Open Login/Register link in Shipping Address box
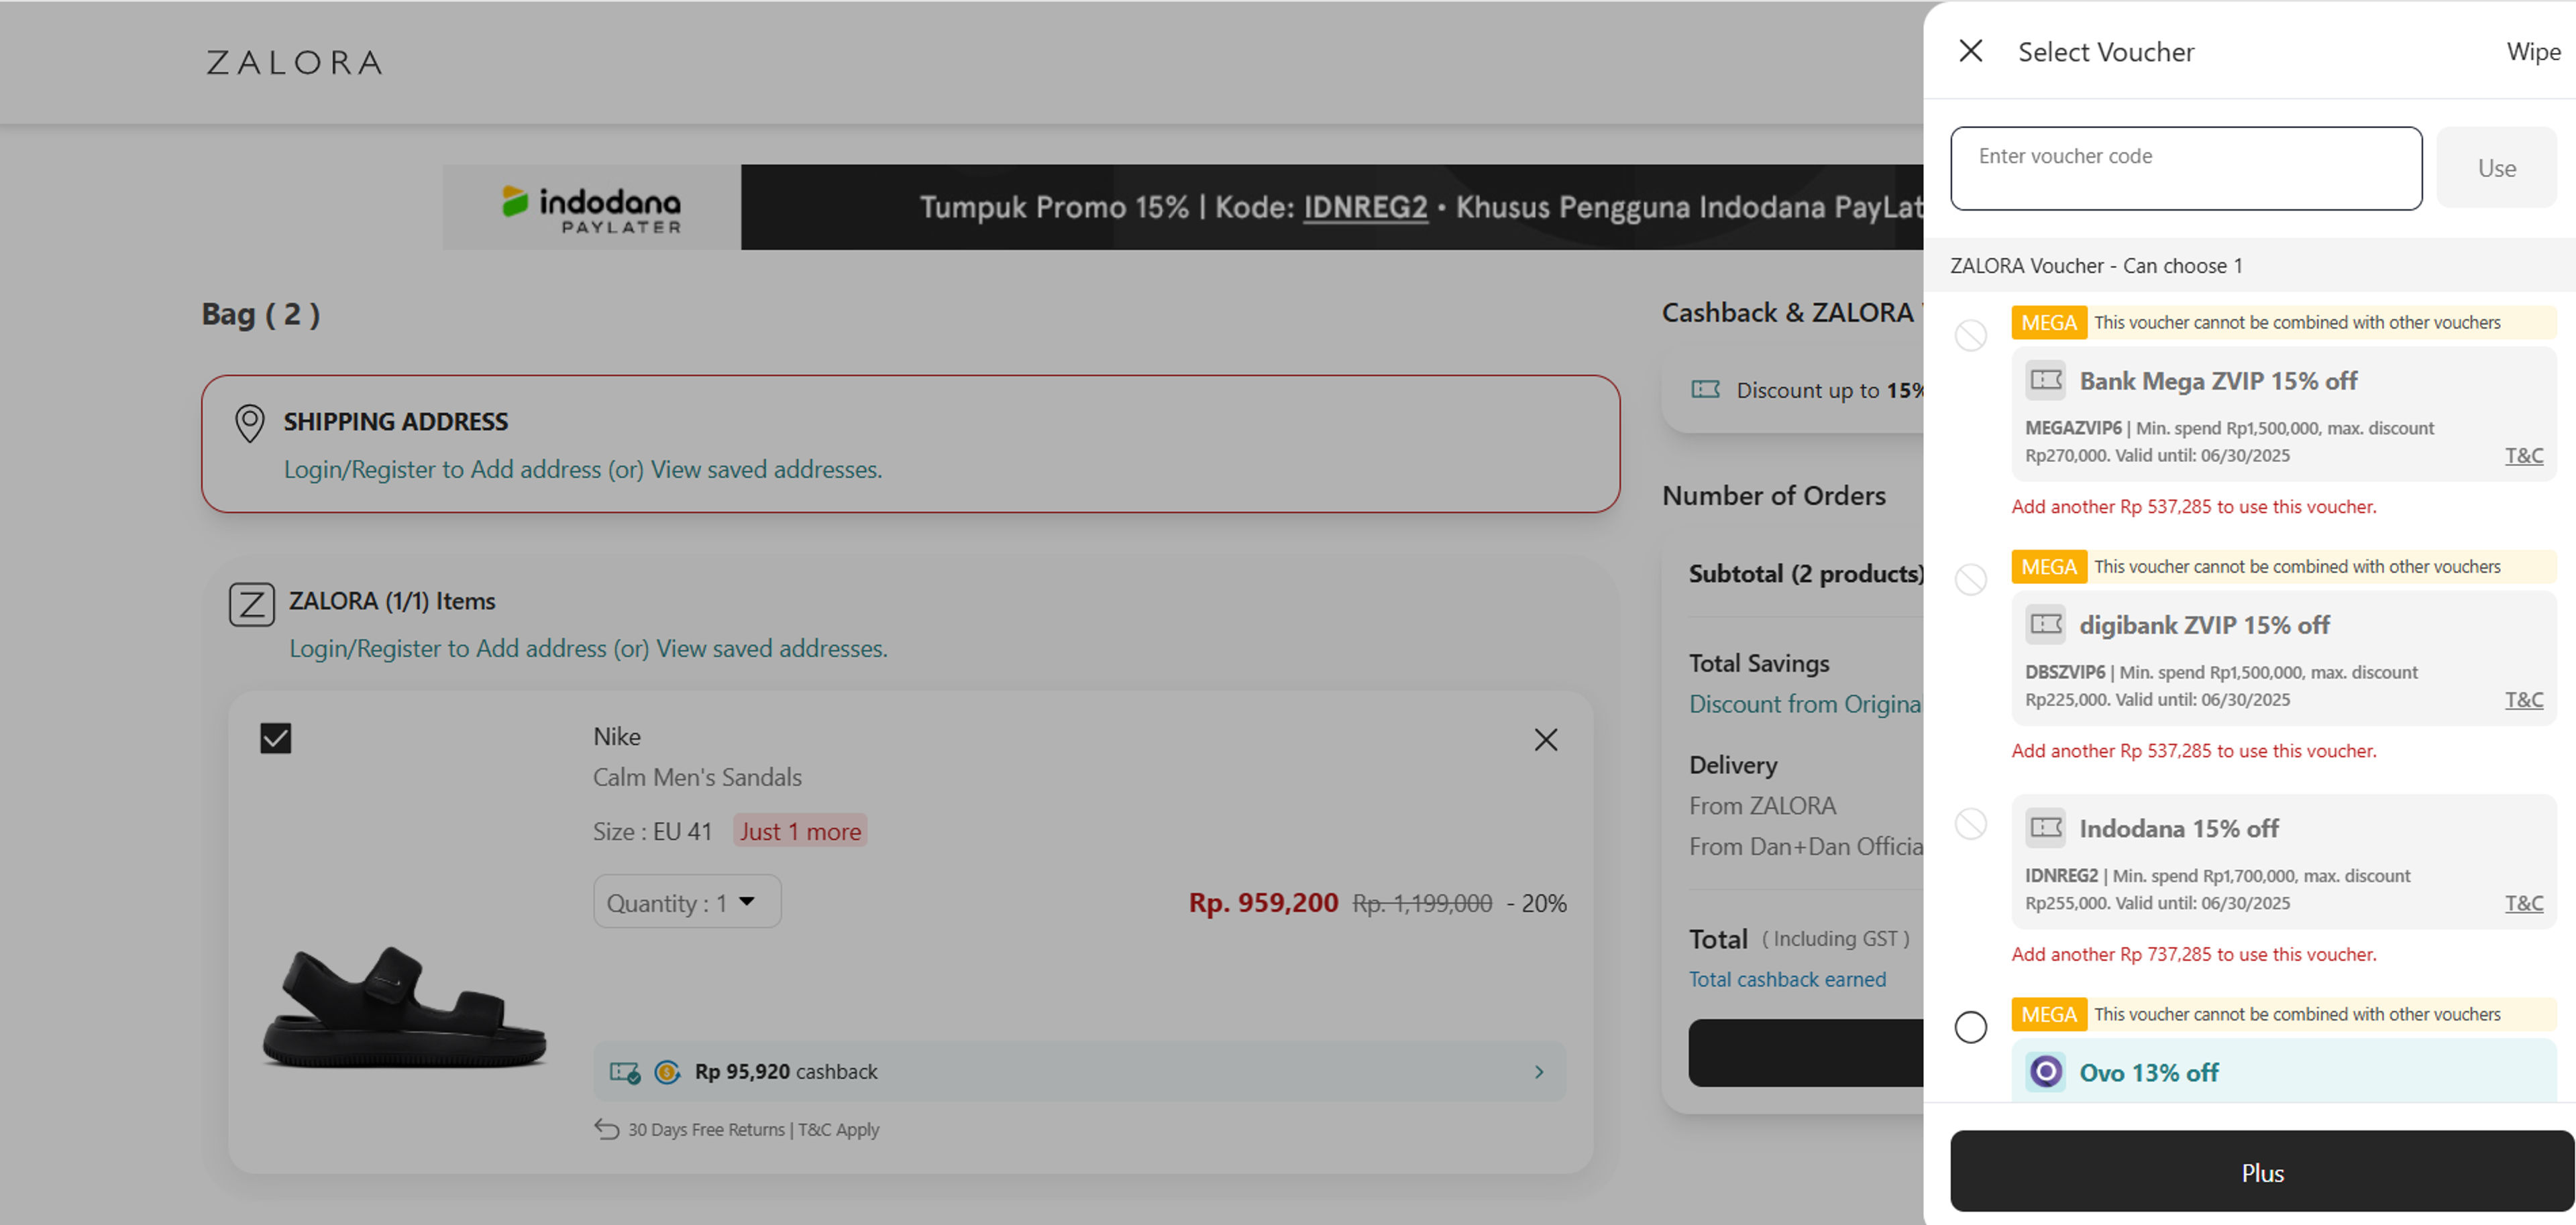This screenshot has width=2576, height=1225. click(x=583, y=469)
